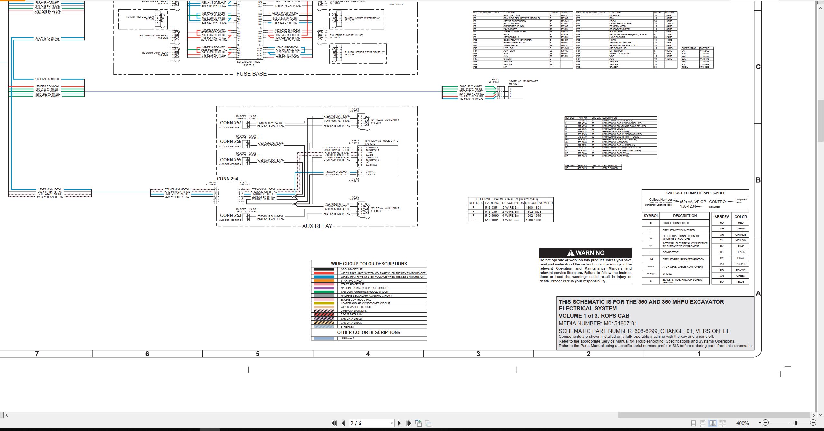This screenshot has height=431, width=824.
Task: Jump to the first page
Action: tap(334, 423)
